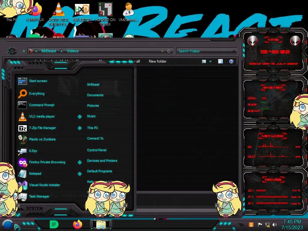Click the red digital clock in TIME widget
Image resolution: width=308 pixels, height=231 pixels.
(x=275, y=52)
